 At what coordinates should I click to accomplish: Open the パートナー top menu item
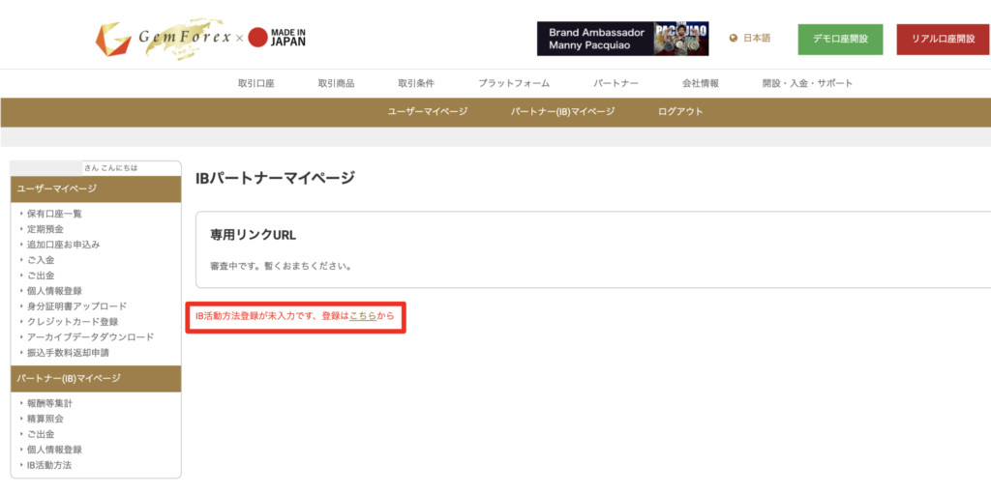click(616, 83)
